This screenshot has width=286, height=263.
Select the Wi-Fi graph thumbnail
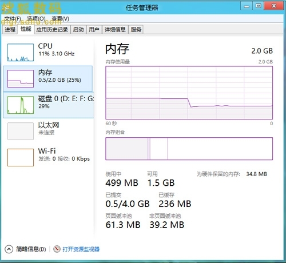[21, 157]
